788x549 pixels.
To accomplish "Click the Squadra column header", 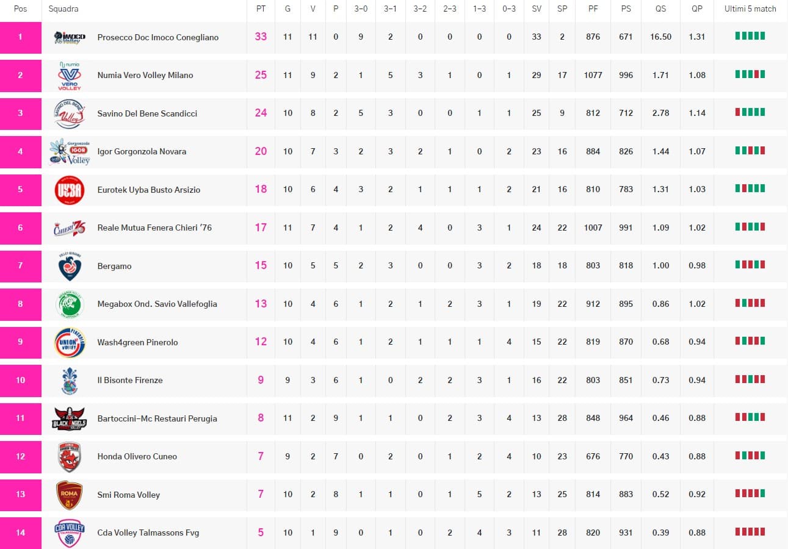I will tap(63, 9).
